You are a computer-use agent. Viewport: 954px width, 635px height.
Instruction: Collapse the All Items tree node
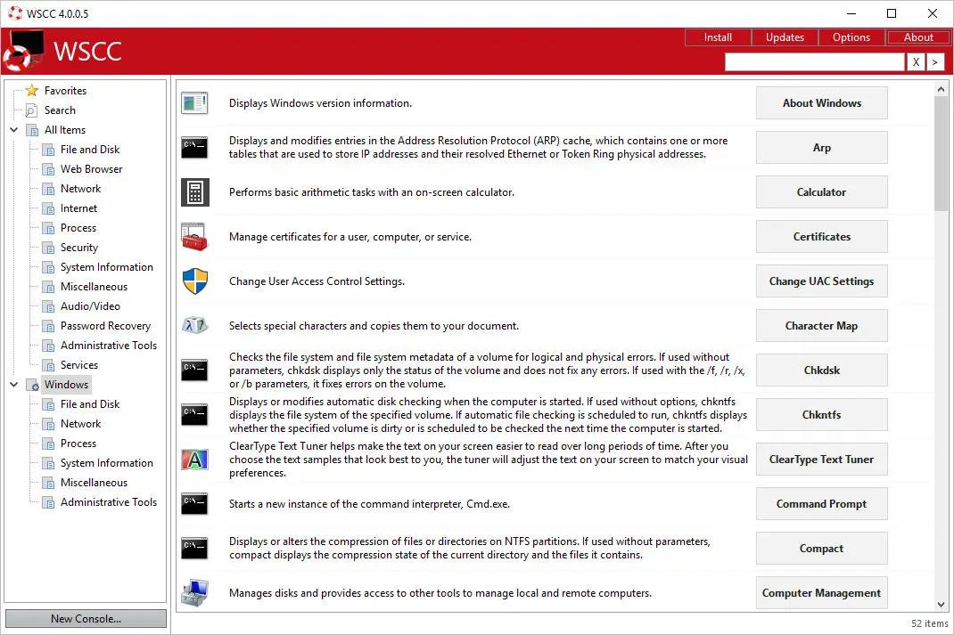[x=14, y=129]
